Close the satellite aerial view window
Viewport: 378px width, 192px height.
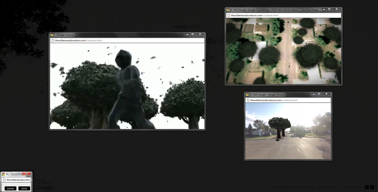coord(337,9)
